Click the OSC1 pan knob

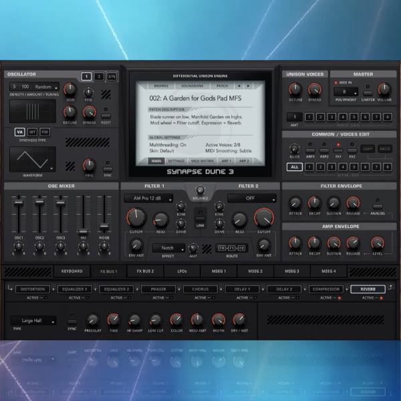tap(19, 247)
